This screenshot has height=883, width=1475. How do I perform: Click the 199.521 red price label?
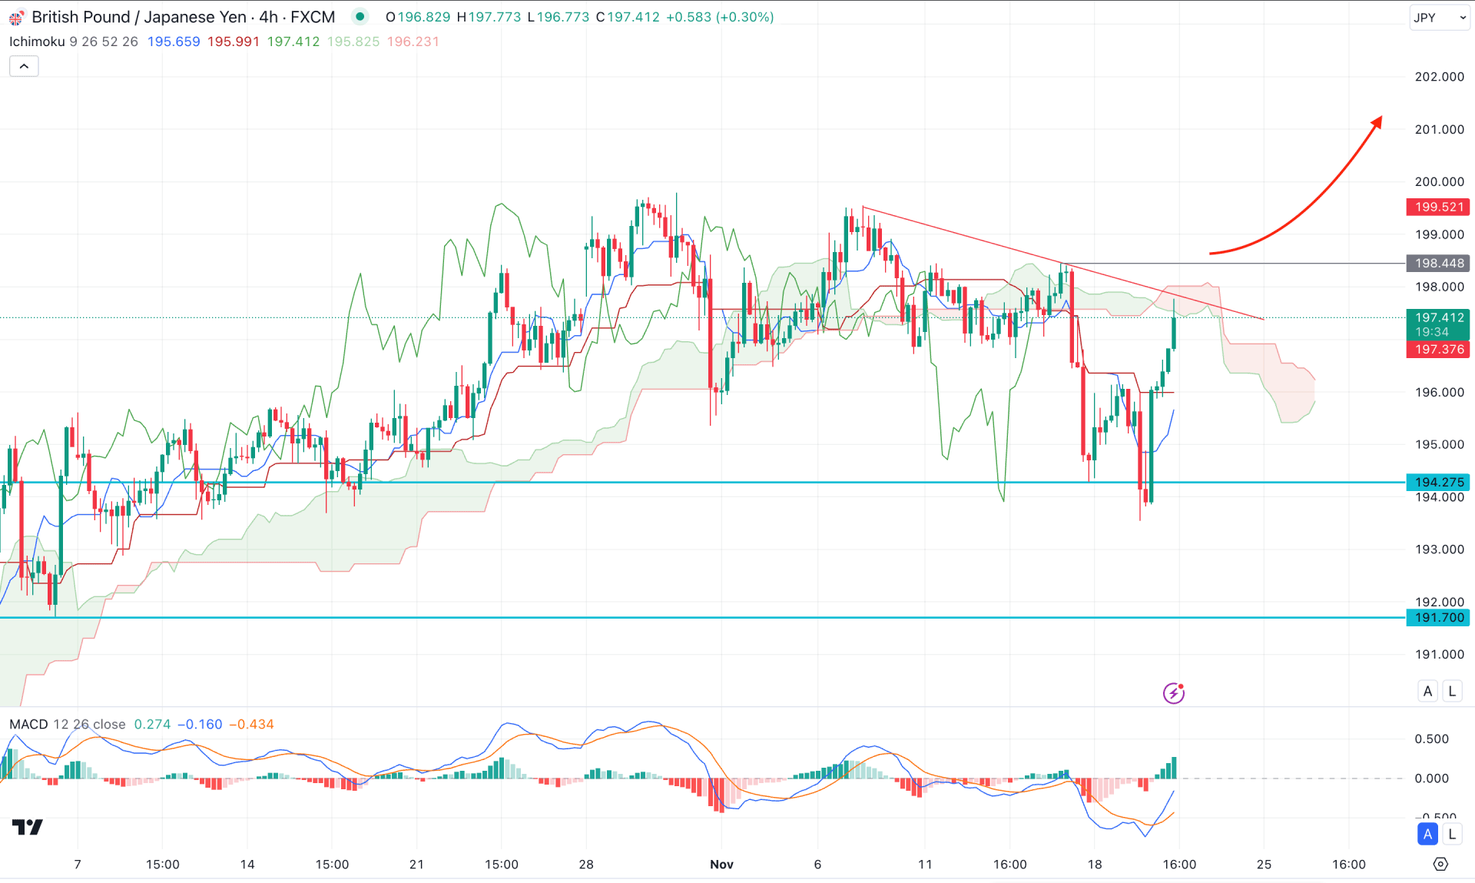click(1438, 207)
